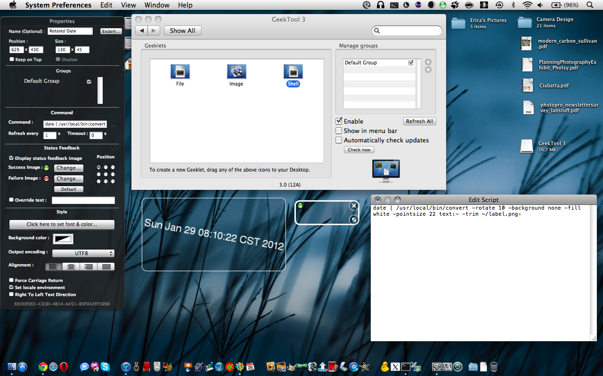The height and width of the screenshot is (376, 603).
Task: Enable Override text checkbox
Action: click(x=12, y=200)
